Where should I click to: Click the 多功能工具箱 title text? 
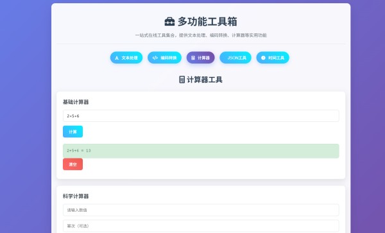[207, 22]
